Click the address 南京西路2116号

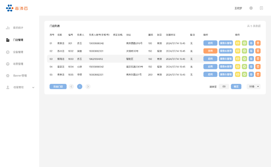[x=134, y=43]
